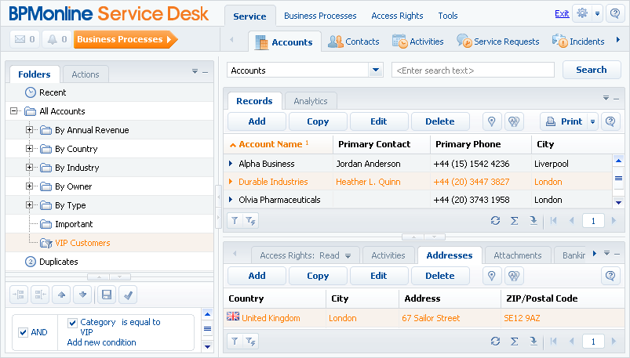Open orange Business Processes button
This screenshot has width=630, height=358.
pos(126,39)
